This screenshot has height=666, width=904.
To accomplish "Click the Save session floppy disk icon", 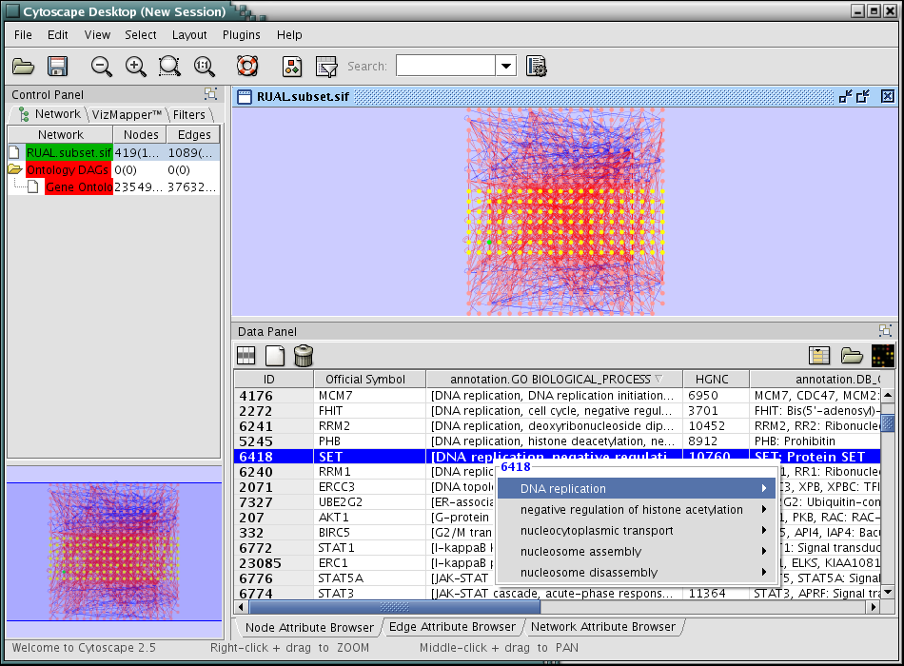I will (57, 67).
